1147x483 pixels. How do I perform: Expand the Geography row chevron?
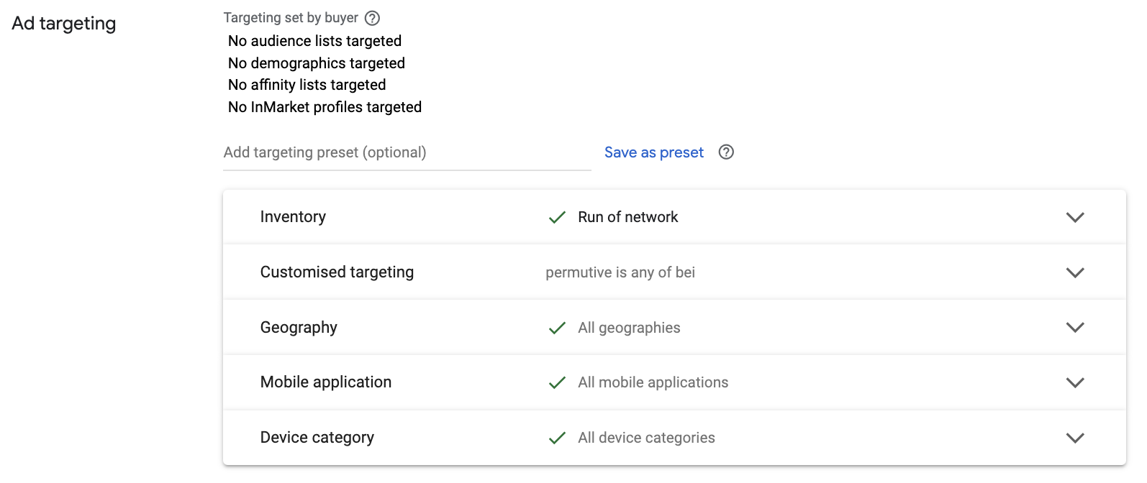(x=1075, y=327)
